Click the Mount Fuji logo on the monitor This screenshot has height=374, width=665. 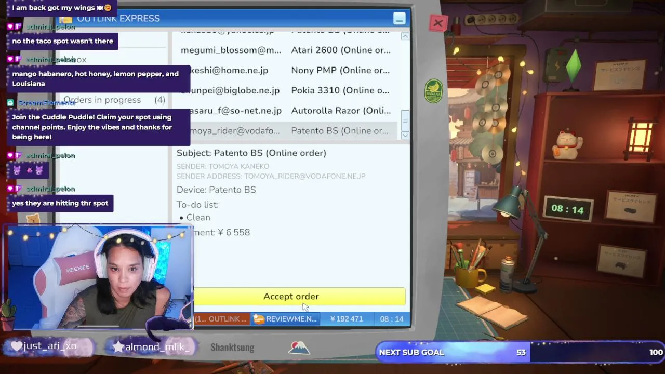tap(299, 348)
